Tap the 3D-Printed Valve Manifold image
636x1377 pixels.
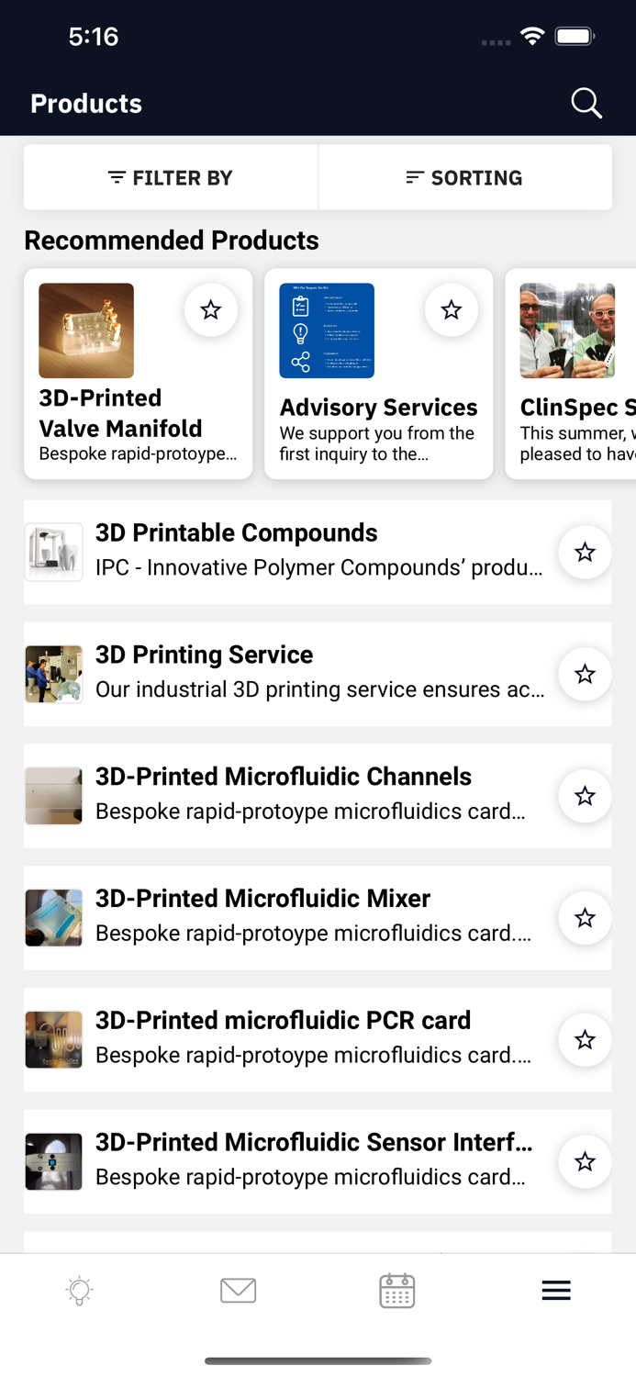pos(86,330)
